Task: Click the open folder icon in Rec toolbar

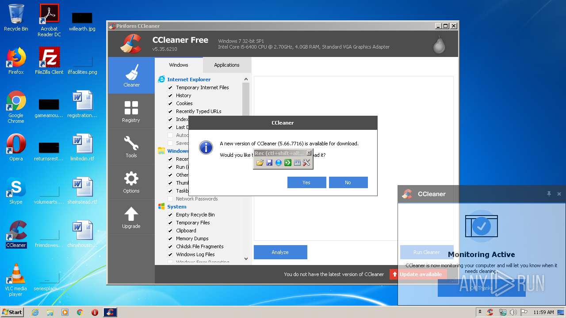Action: click(260, 163)
